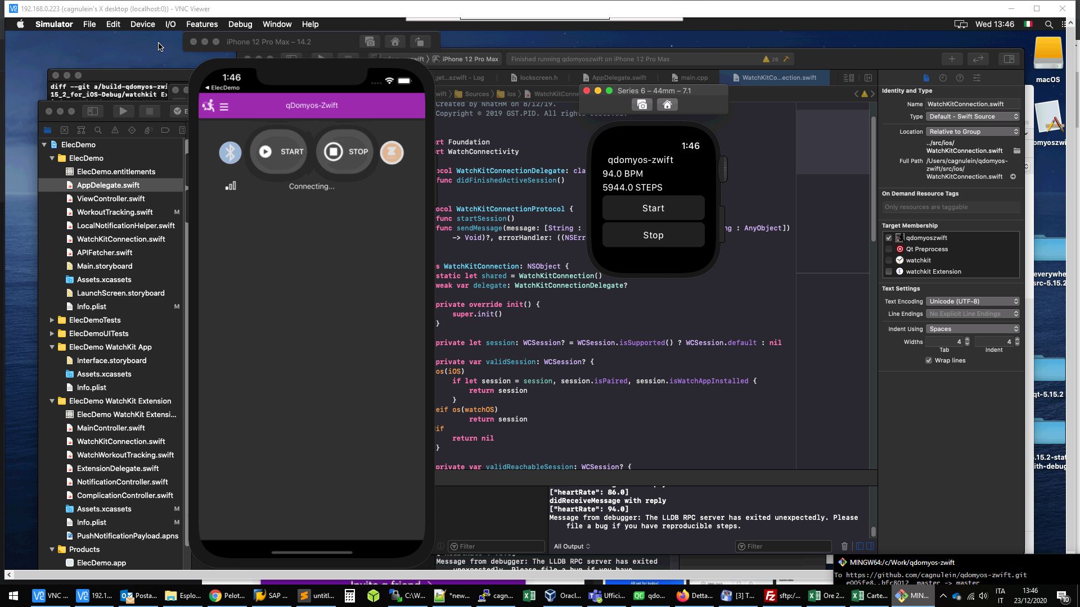Open the Simulator Device menu

point(142,24)
